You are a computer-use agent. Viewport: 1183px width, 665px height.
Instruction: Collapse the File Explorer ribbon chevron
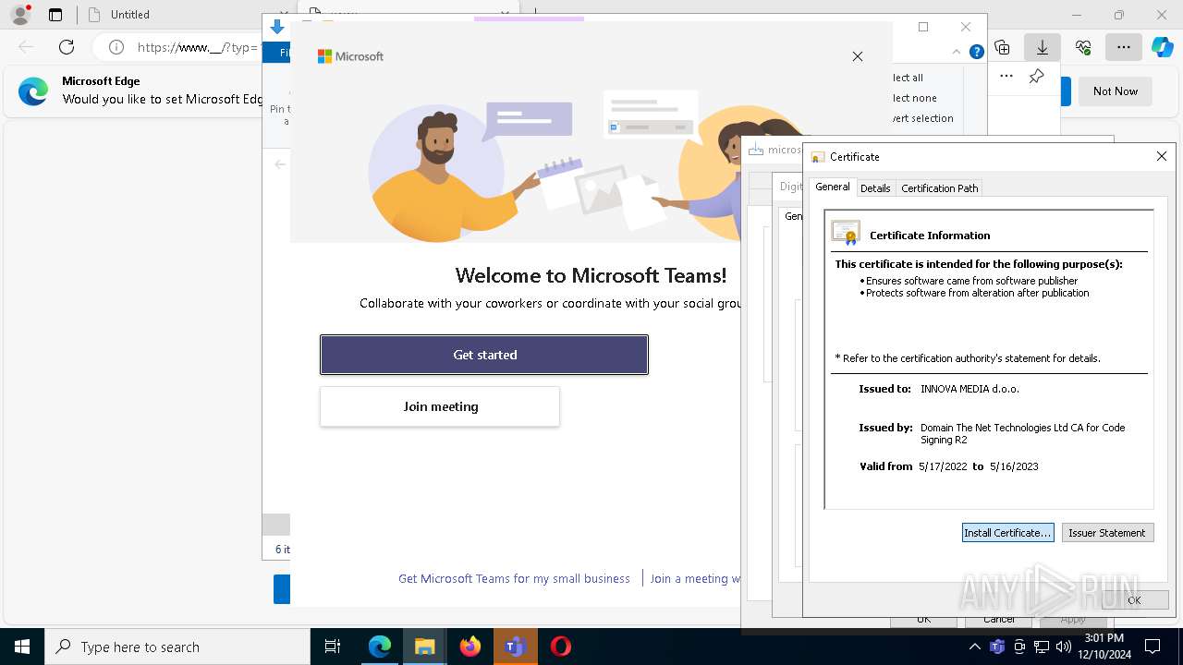click(957, 53)
